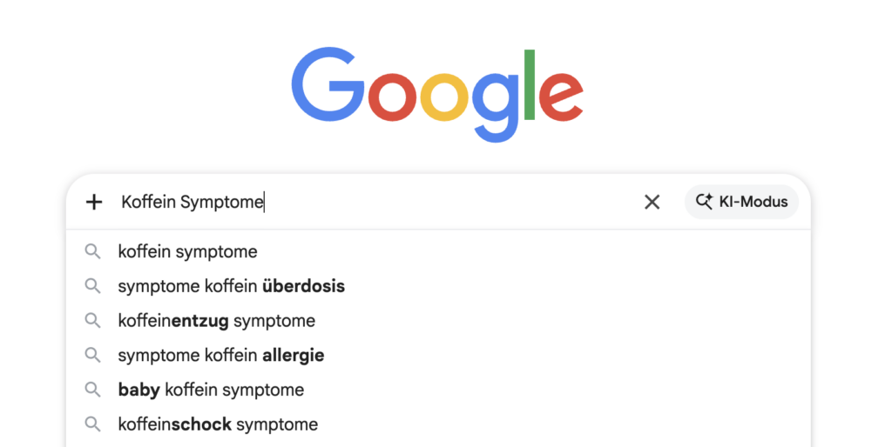This screenshot has width=892, height=447.
Task: Select the suggestion 'symptome koffein allergie'
Action: click(x=221, y=356)
